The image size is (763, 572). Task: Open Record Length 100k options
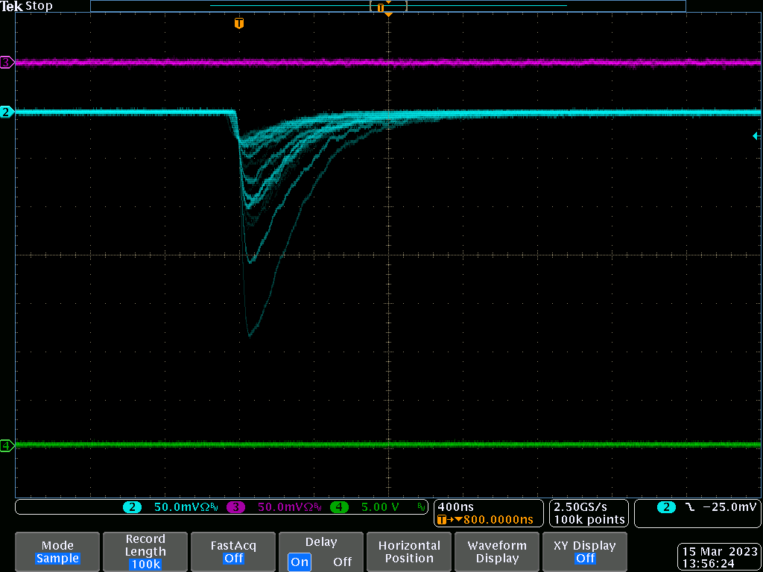(145, 552)
